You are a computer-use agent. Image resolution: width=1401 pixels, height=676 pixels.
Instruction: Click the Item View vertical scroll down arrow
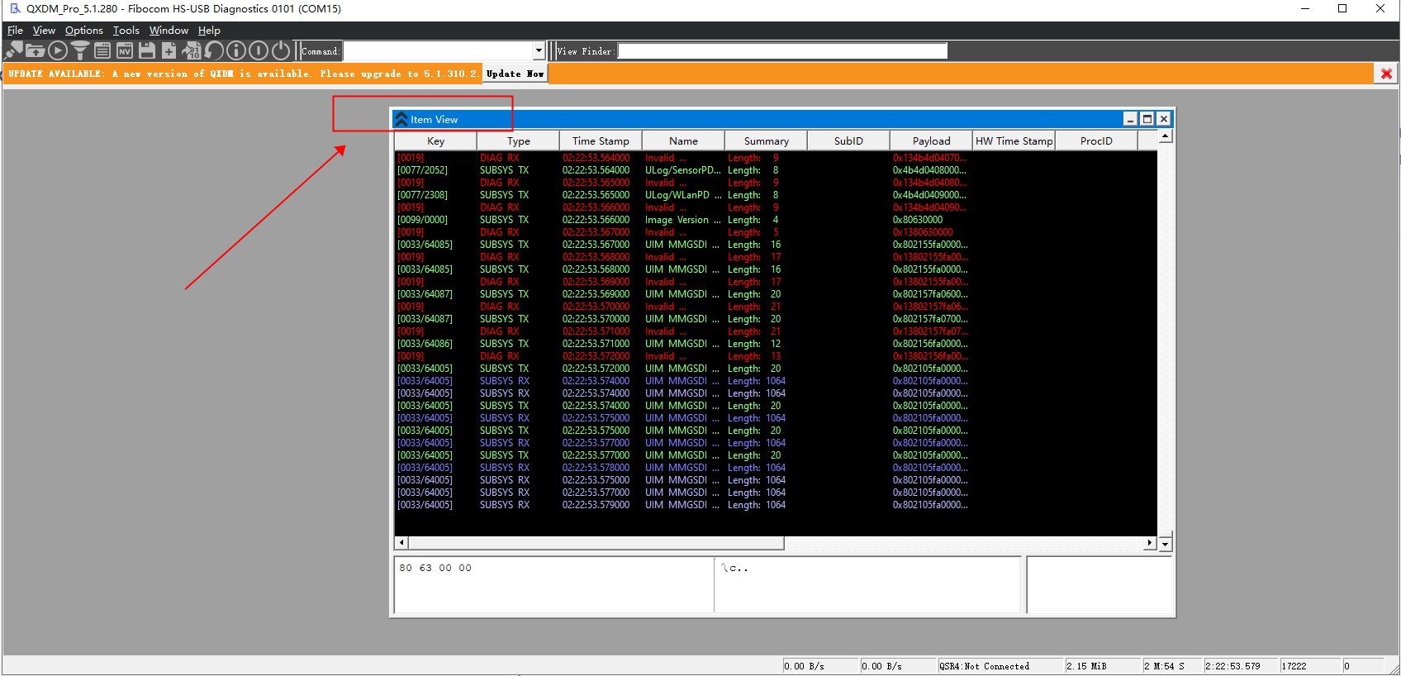pyautogui.click(x=1165, y=544)
